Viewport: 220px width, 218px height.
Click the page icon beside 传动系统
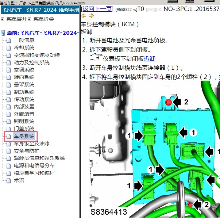[x=9, y=99]
